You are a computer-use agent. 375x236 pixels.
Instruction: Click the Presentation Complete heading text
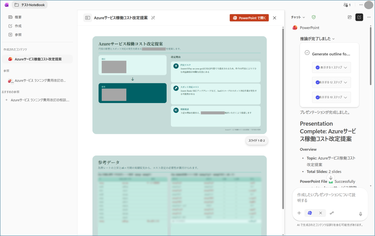328,131
